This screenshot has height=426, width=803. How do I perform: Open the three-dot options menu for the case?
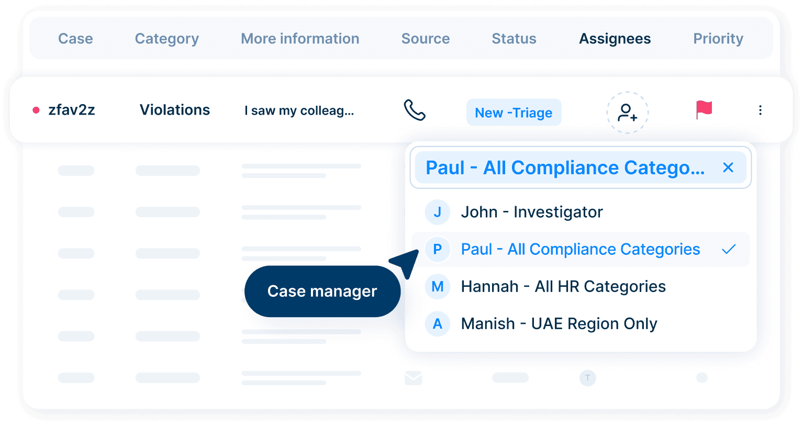coord(760,110)
